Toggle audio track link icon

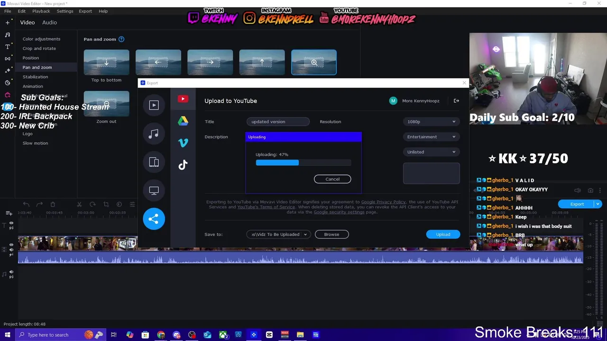pyautogui.click(x=11, y=277)
